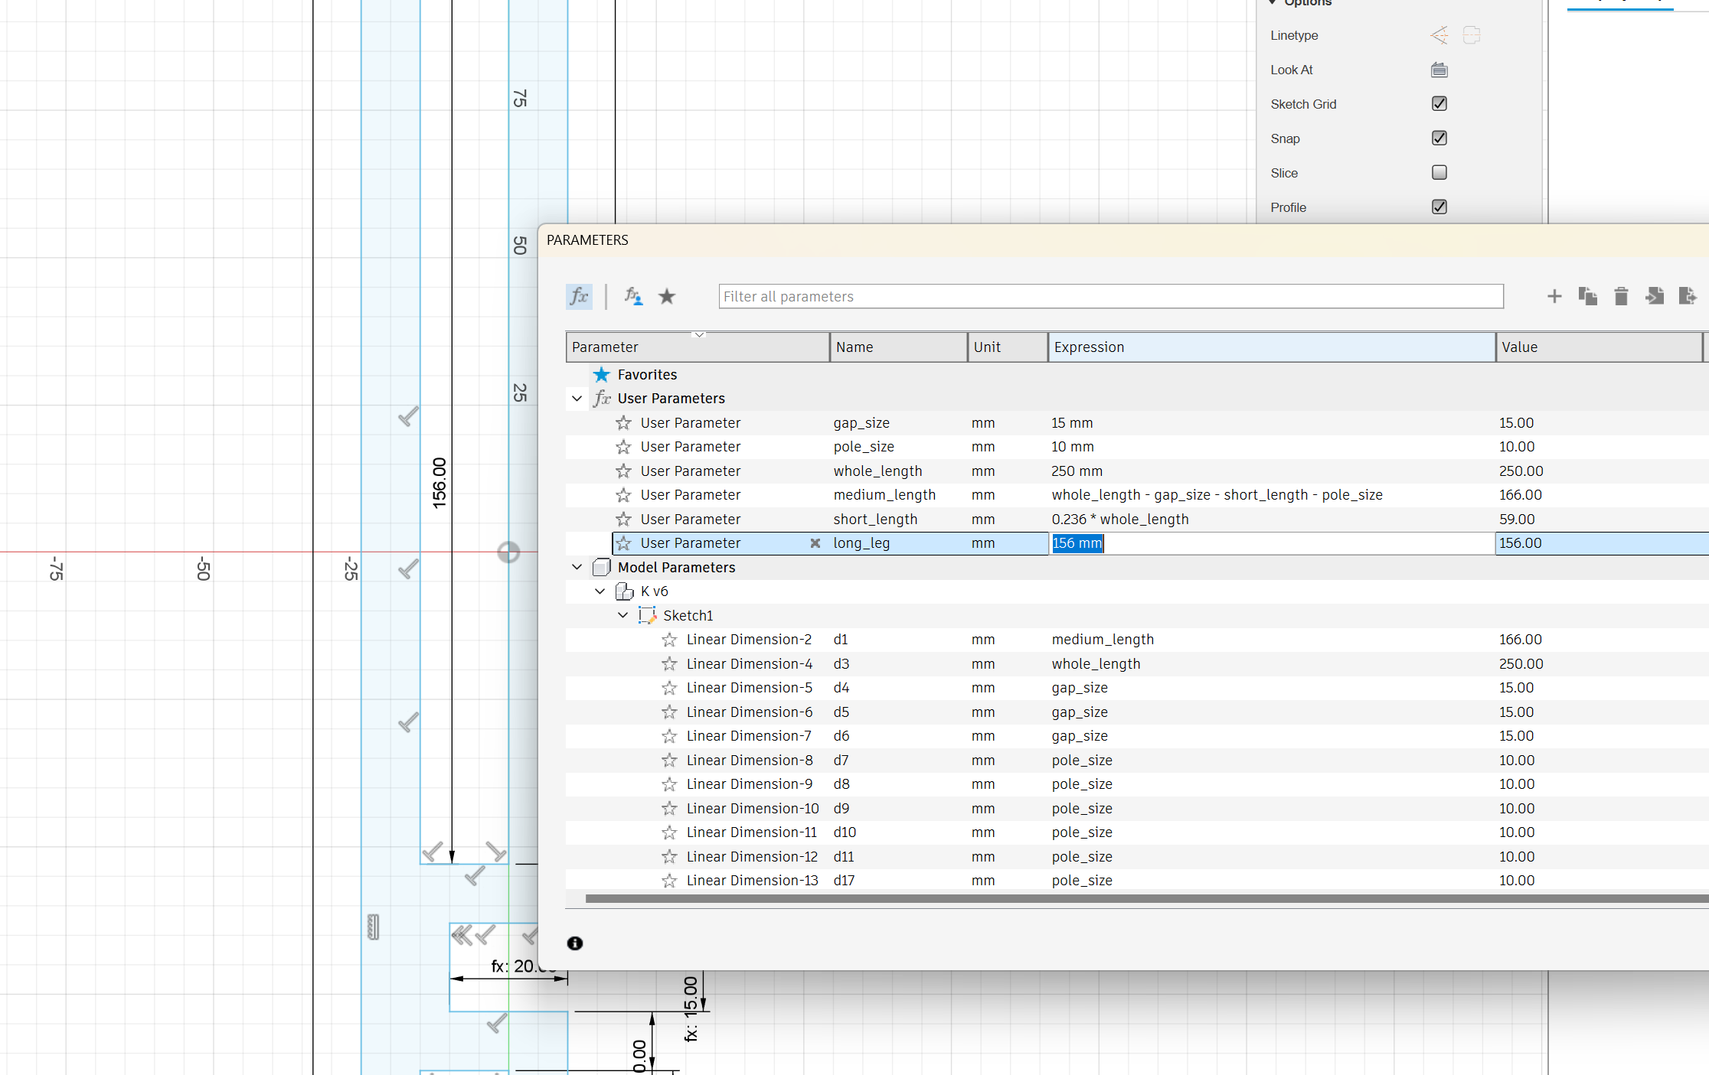Viewport: 1709px width, 1075px height.
Task: Favorite the short_length parameter star
Action: 624,520
